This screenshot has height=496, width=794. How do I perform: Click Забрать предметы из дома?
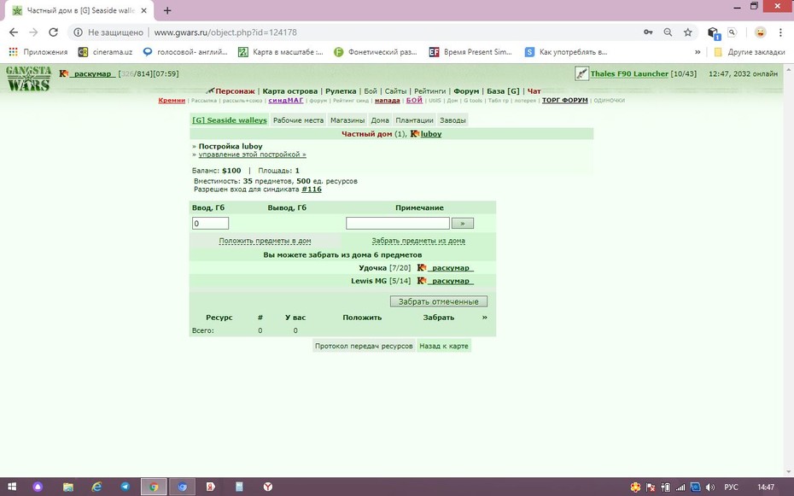(x=418, y=241)
